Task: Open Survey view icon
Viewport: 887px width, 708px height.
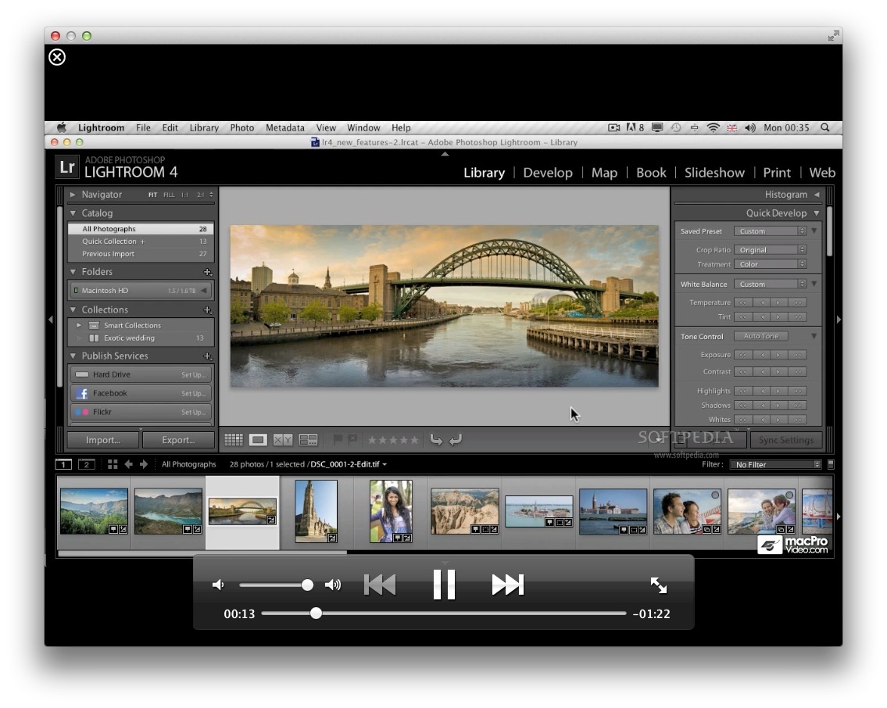Action: pos(308,439)
